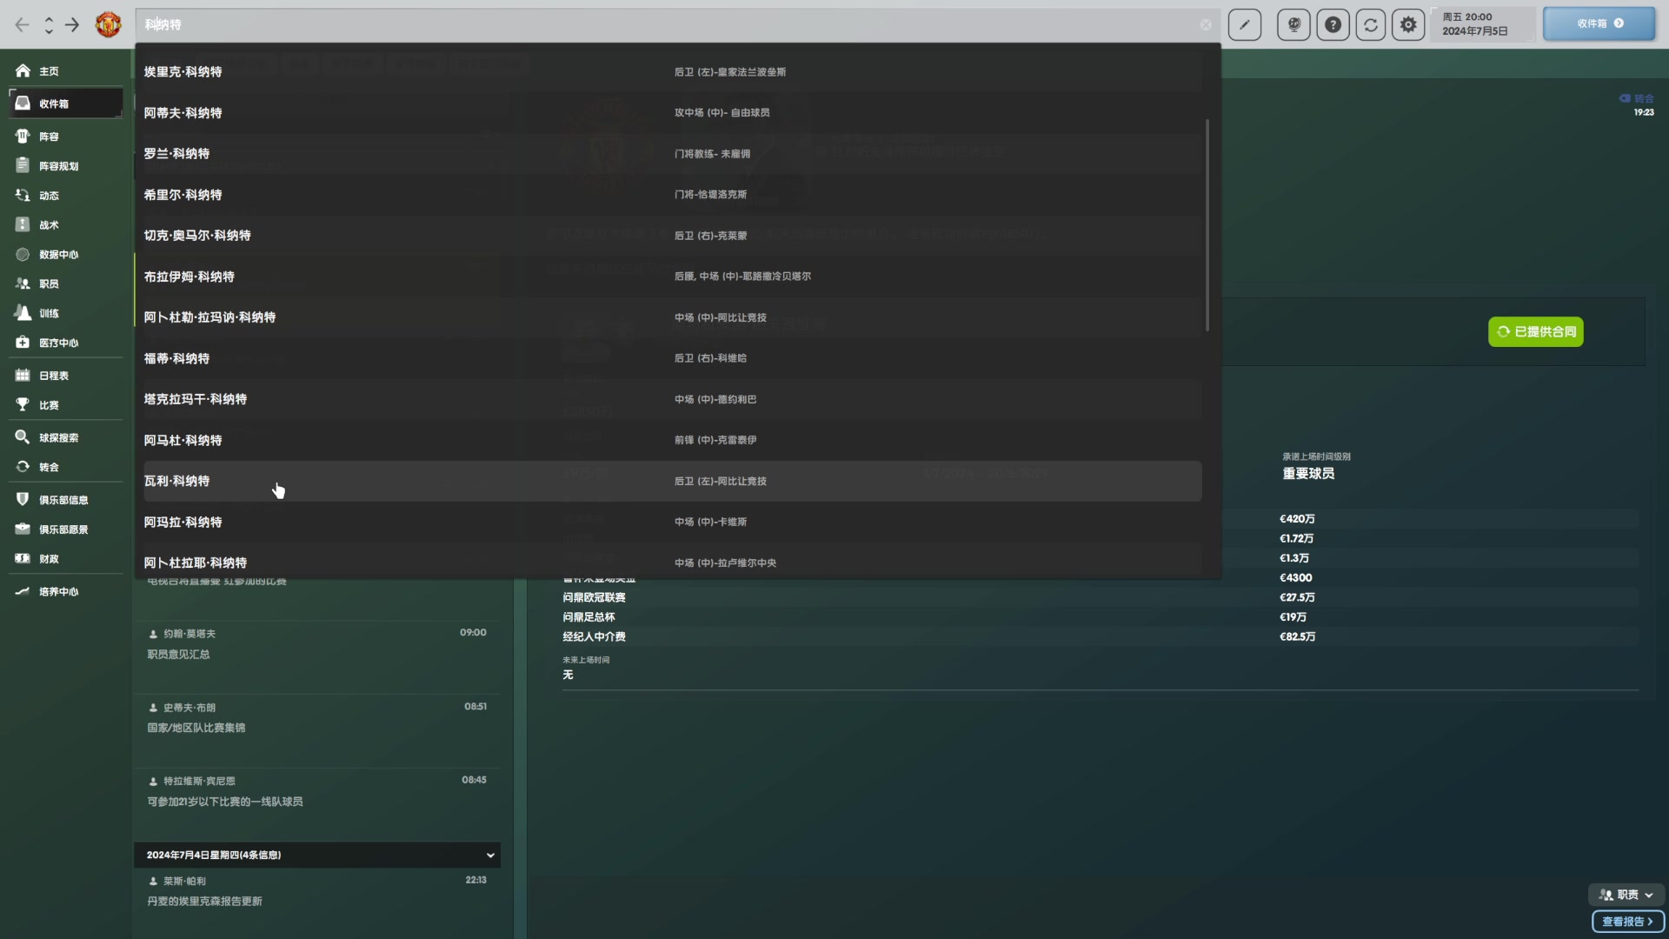Expand the 职责 dropdown

[1626, 894]
